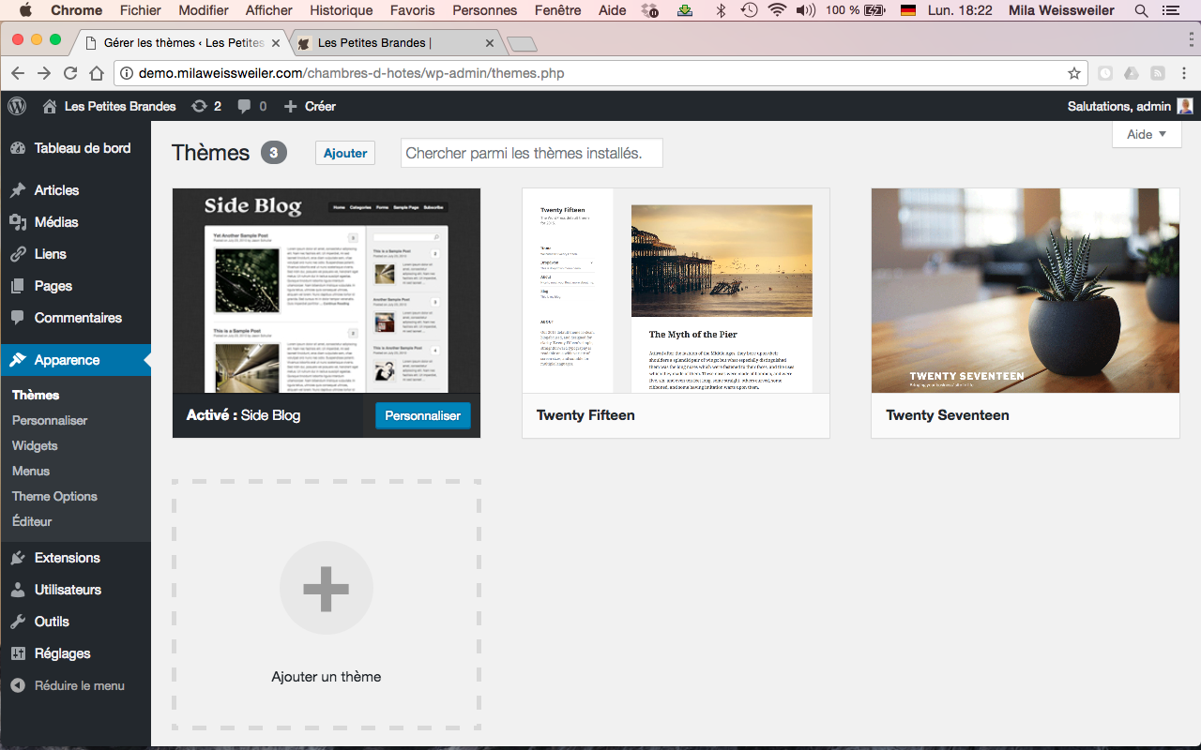Open the Favoris menu in menu bar
Image resolution: width=1201 pixels, height=750 pixels.
pyautogui.click(x=413, y=10)
